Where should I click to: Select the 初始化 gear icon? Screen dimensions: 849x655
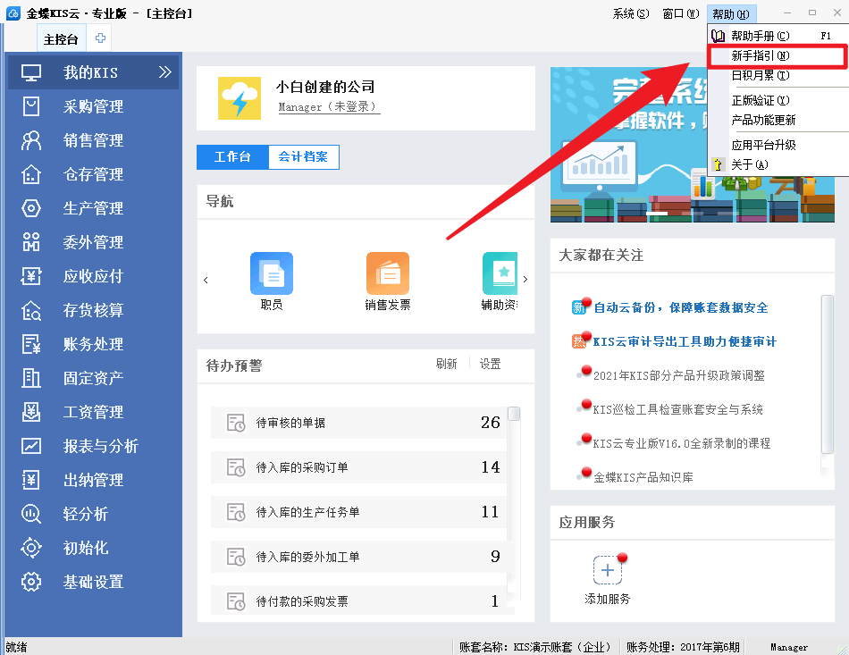pos(31,548)
